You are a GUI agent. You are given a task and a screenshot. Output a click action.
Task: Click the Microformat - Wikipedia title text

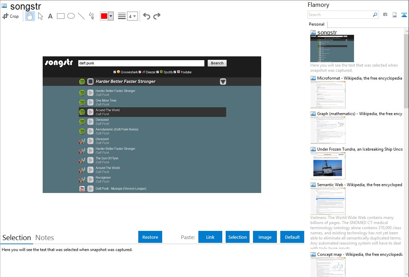pos(359,78)
